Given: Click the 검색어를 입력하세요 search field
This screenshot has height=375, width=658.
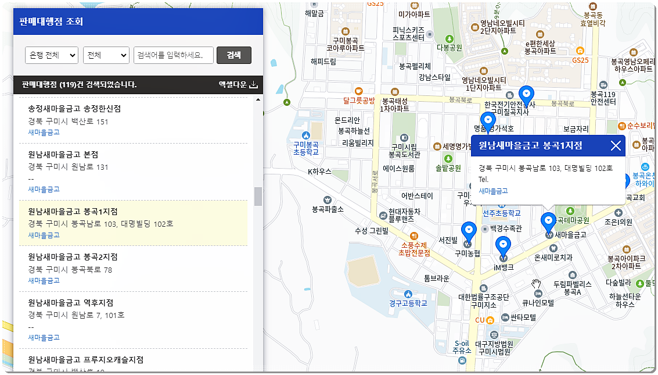Looking at the screenshot, I should click(x=173, y=55).
